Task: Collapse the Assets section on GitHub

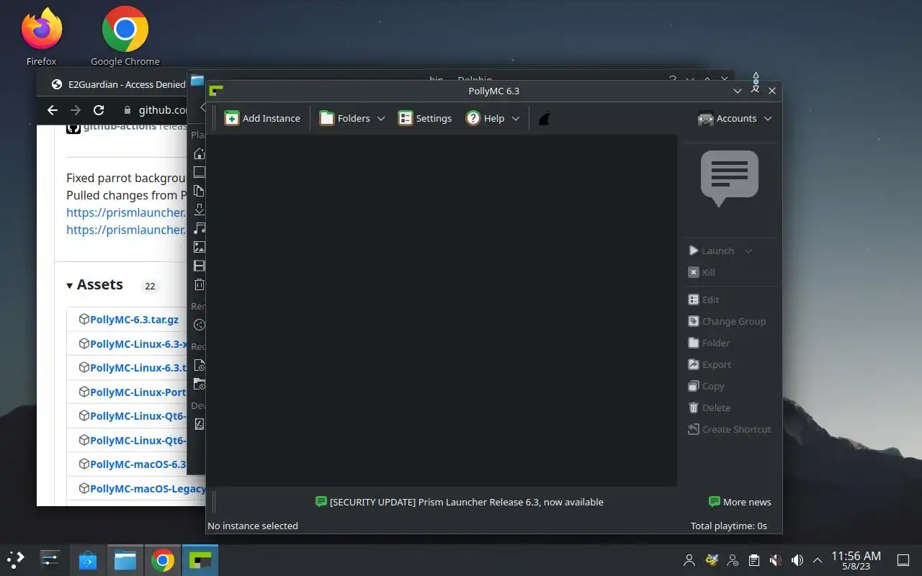Action: (x=94, y=284)
